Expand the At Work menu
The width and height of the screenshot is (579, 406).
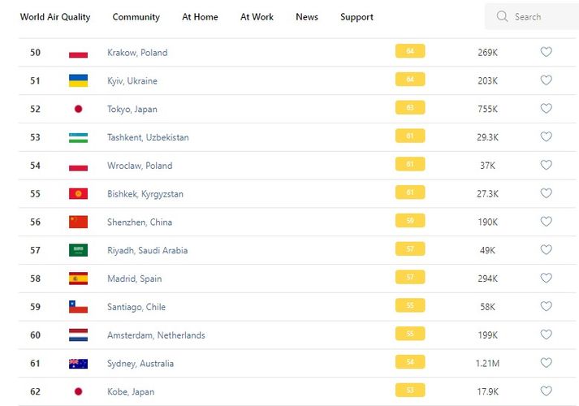[257, 17]
